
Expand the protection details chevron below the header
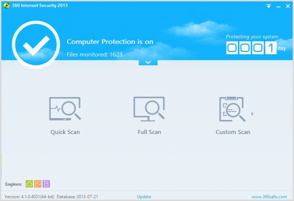[148, 62]
